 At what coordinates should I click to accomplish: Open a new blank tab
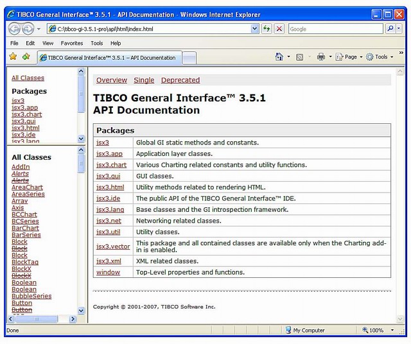click(x=189, y=58)
